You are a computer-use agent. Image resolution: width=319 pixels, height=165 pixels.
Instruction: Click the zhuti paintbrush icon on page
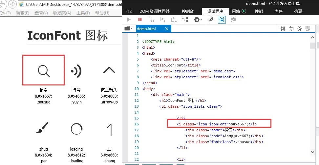(x=42, y=128)
